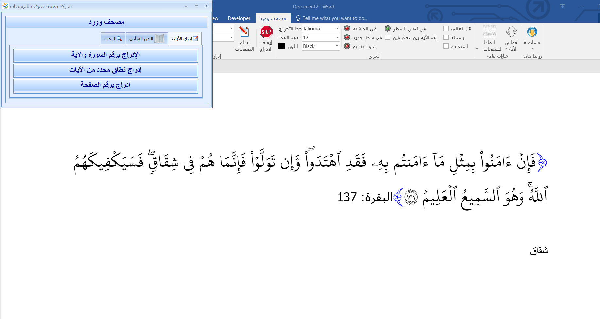Image resolution: width=600 pixels, height=319 pixels.
Task: Maximize the بصمة سوفت window
Action: [x=196, y=6]
